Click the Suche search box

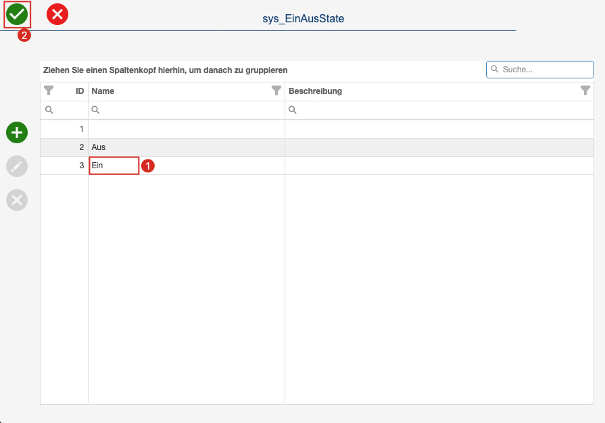pos(540,70)
